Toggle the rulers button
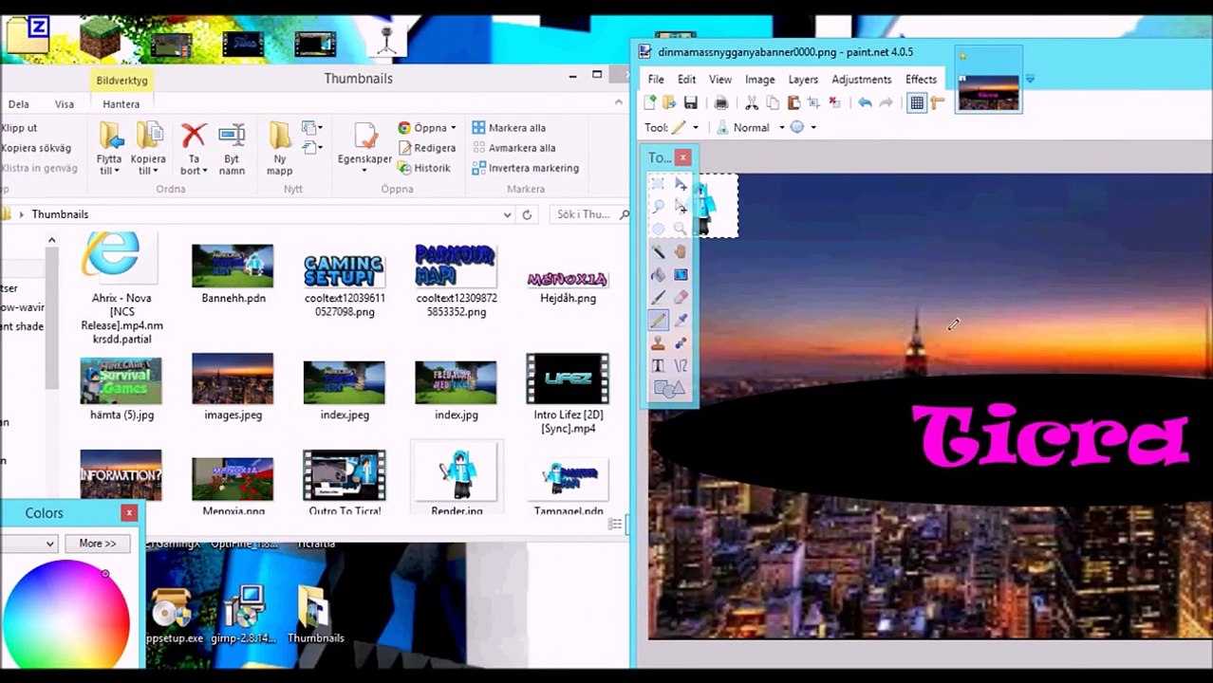Viewport: 1213px width, 683px height. point(938,102)
